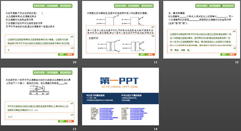Click slide number 11 label
241x131 pixels.
click(156, 62)
